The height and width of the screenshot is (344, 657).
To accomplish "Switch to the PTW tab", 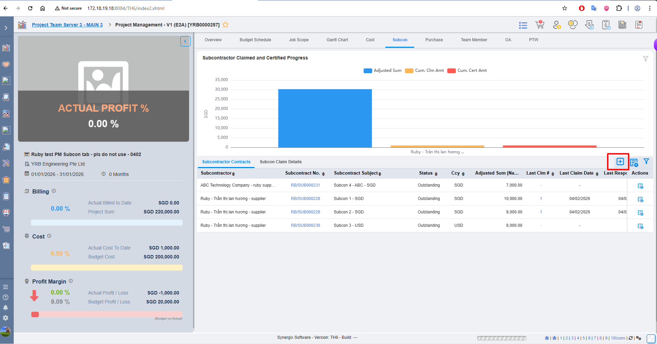I will 534,40.
